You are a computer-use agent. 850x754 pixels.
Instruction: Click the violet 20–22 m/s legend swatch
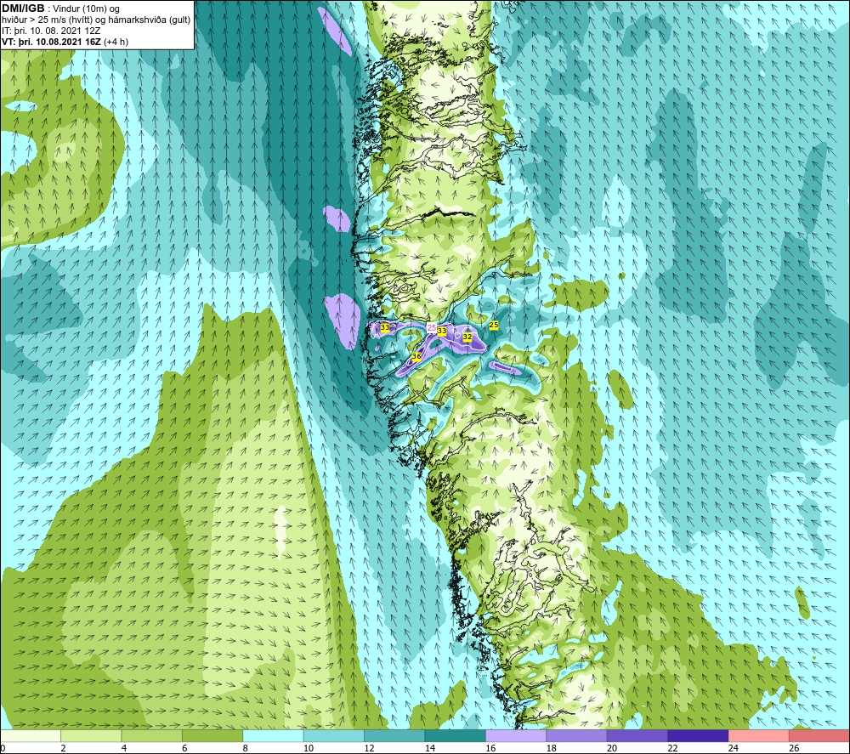coord(637,735)
